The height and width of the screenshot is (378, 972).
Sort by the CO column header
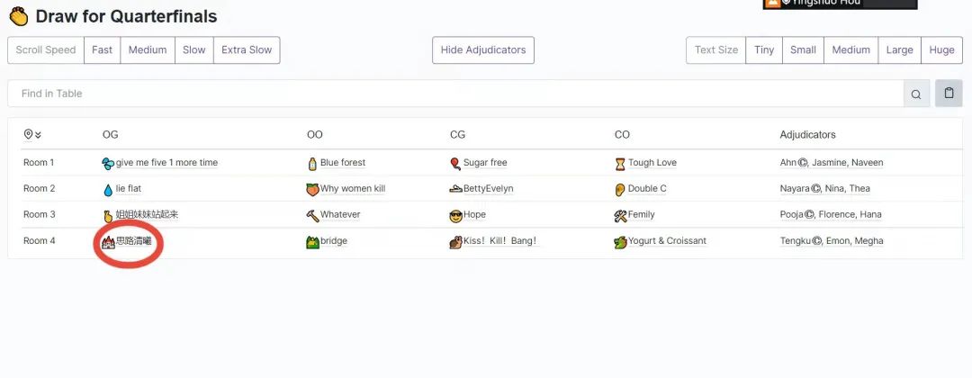[x=622, y=135]
